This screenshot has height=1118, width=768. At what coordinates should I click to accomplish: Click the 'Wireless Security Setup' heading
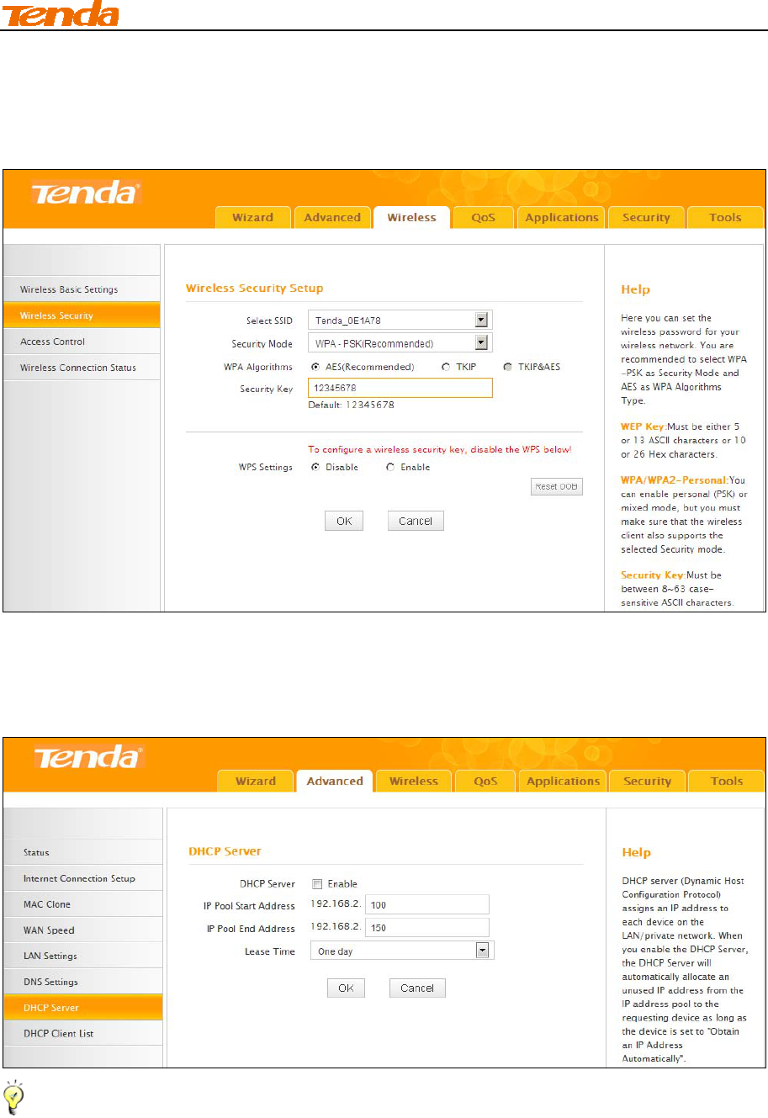(x=254, y=288)
